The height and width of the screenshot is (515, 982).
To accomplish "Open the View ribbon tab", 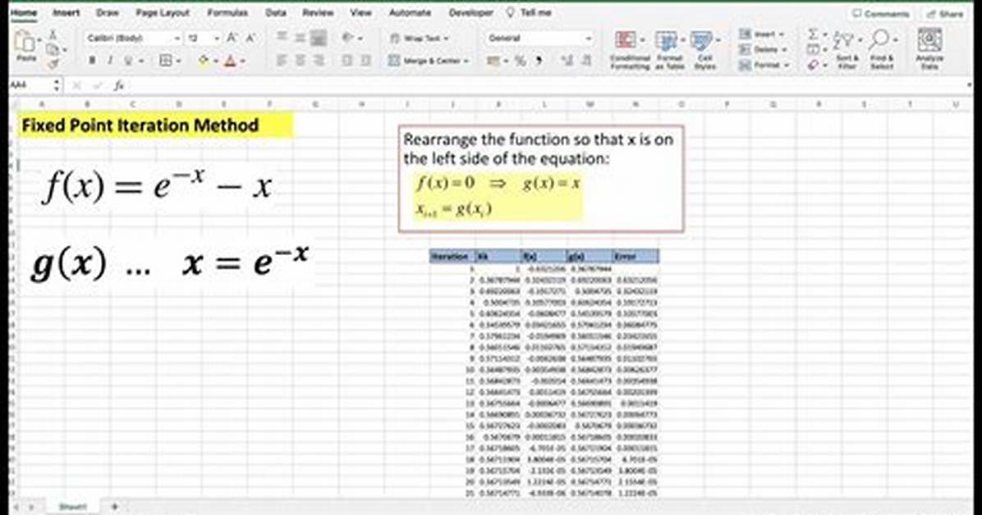I will (360, 12).
